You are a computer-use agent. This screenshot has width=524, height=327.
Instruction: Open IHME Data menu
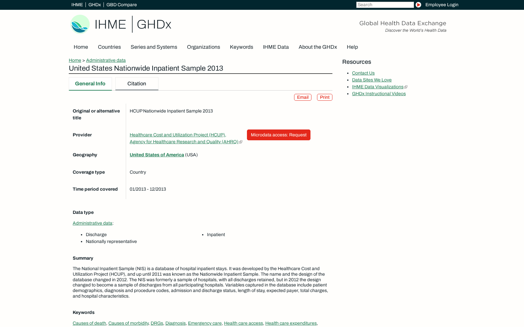276,47
